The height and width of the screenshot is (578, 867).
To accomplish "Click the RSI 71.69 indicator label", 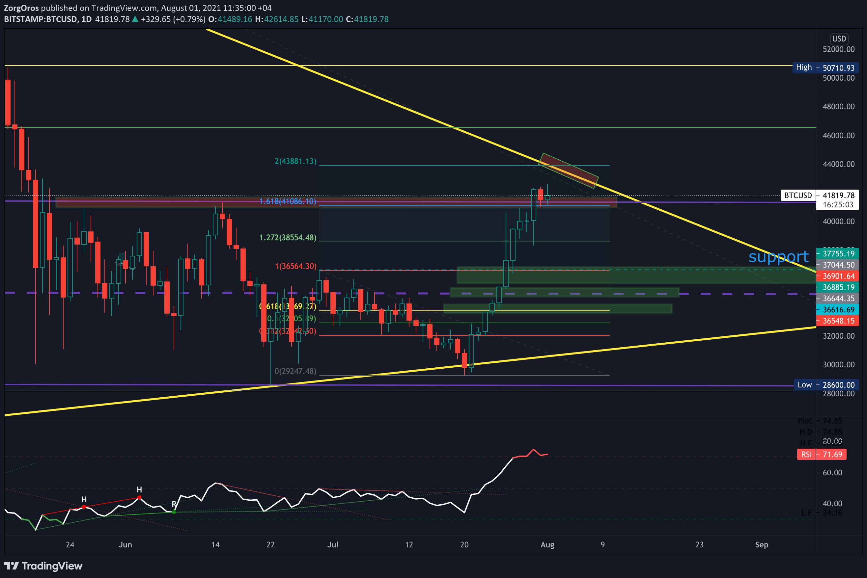I will [x=822, y=454].
